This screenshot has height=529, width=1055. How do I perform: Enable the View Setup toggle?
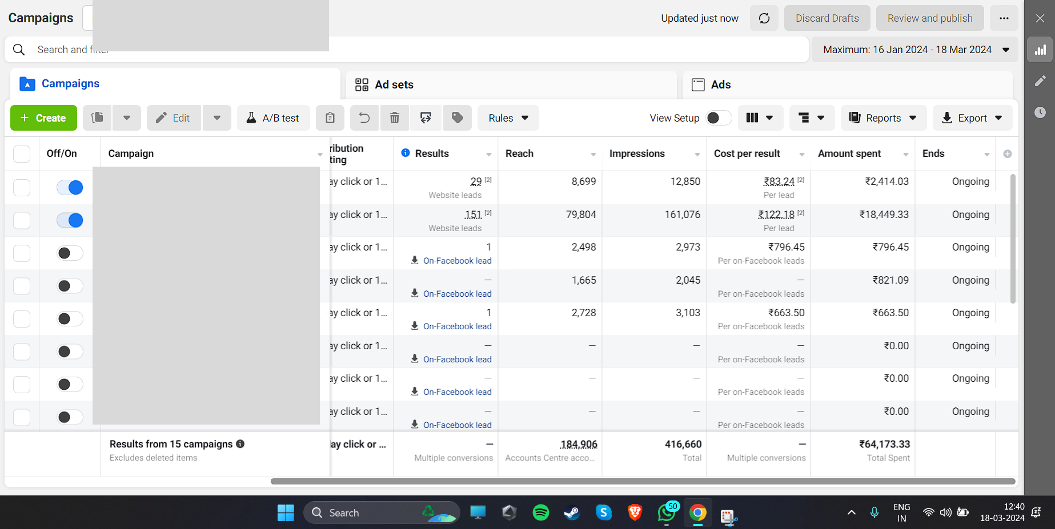(718, 118)
